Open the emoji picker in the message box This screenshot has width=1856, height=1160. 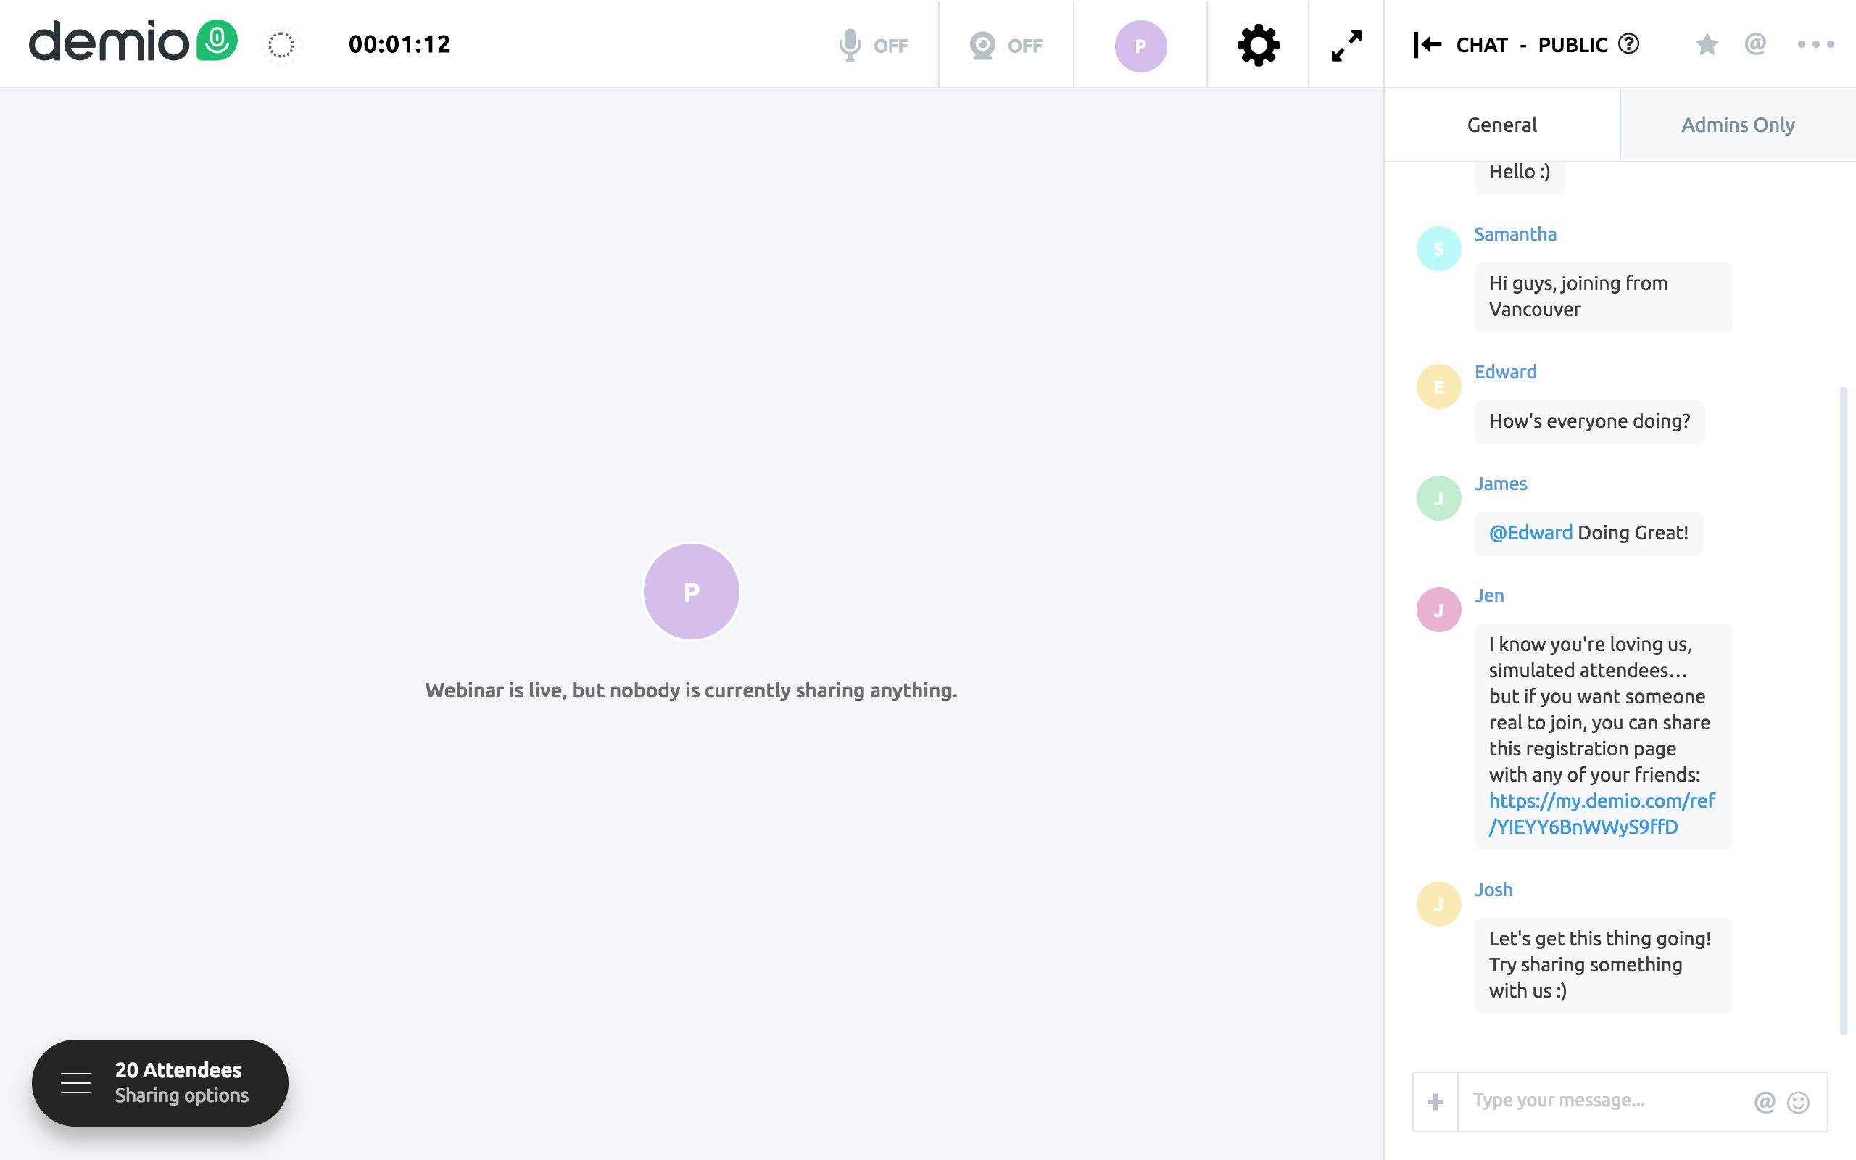1798,1102
